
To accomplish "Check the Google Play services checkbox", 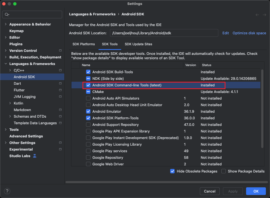I will [88, 151].
